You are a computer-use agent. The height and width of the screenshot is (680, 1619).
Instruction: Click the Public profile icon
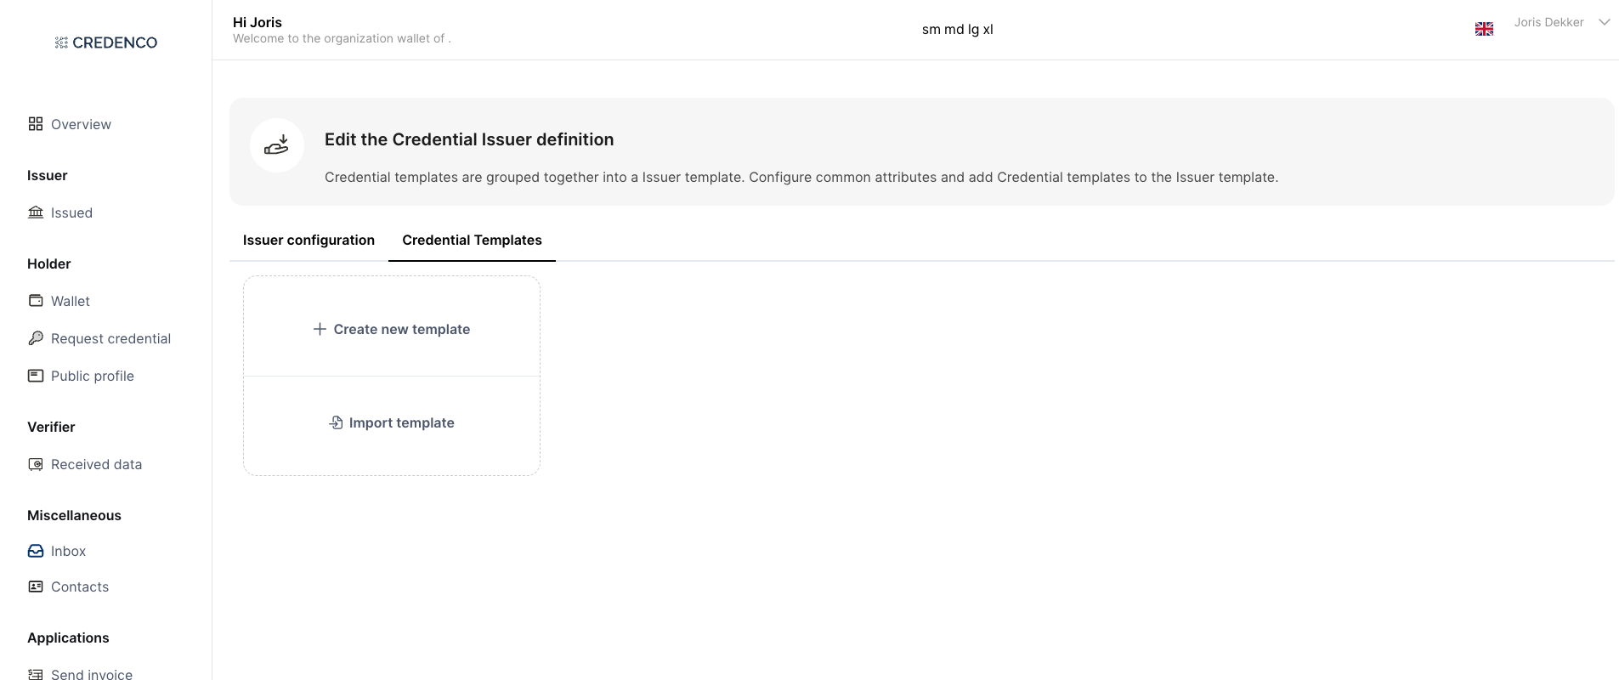(36, 376)
